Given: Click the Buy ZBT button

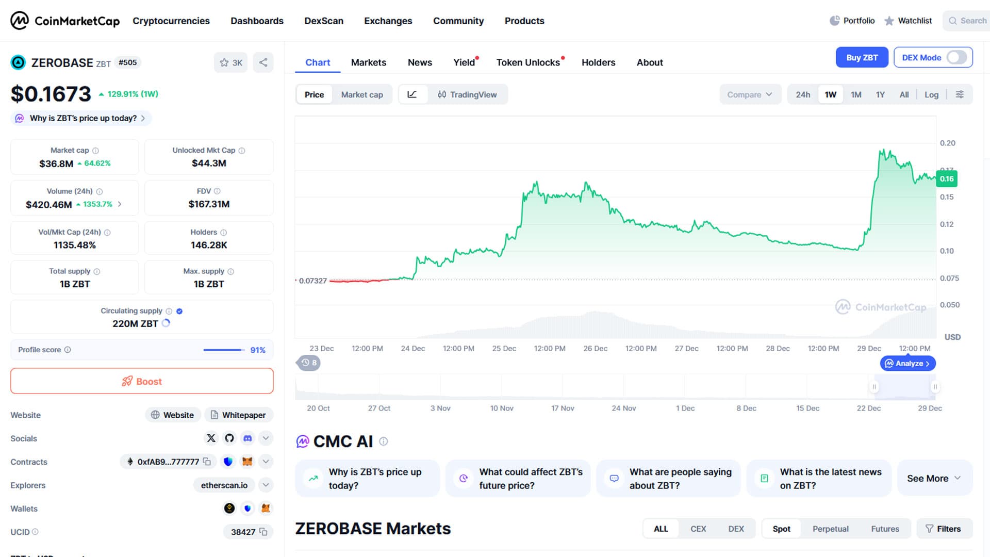Looking at the screenshot, I should click(x=862, y=57).
